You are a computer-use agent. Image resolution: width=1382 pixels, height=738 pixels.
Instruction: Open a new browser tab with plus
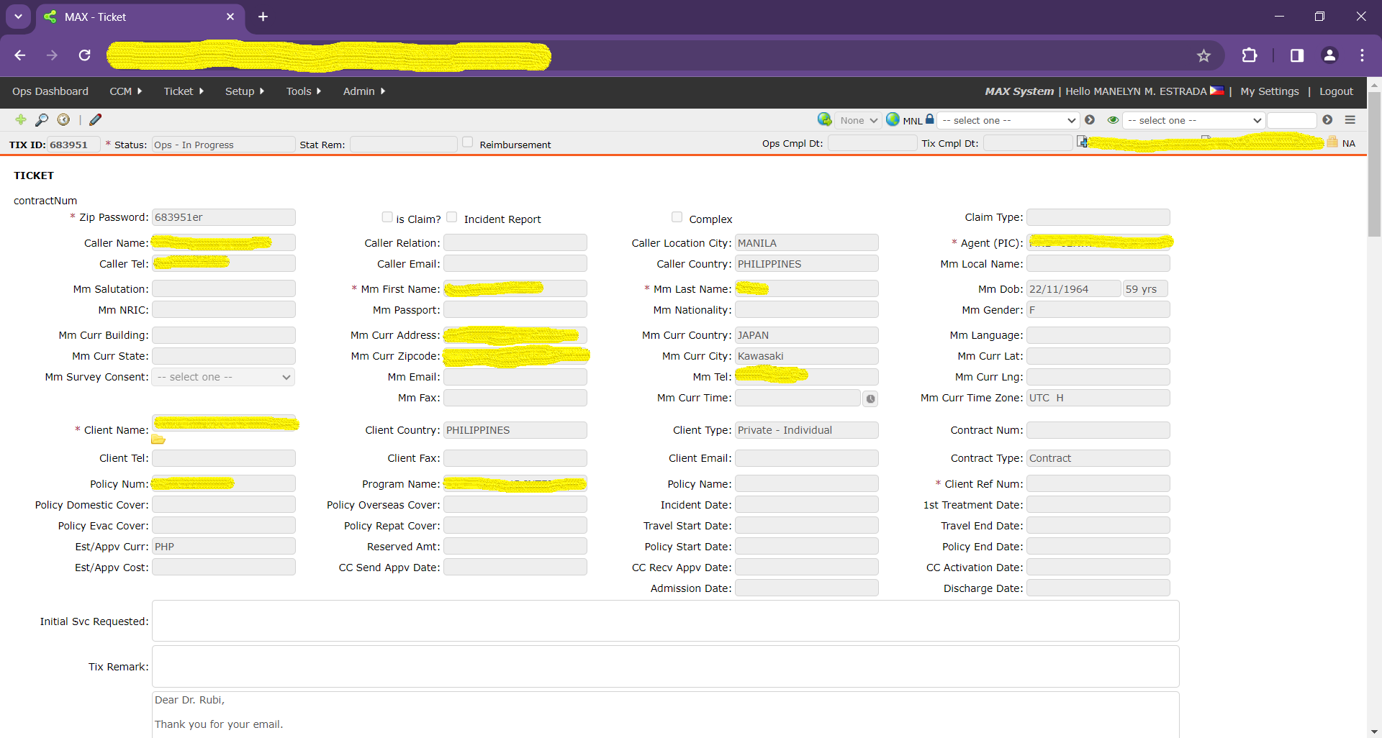tap(263, 17)
